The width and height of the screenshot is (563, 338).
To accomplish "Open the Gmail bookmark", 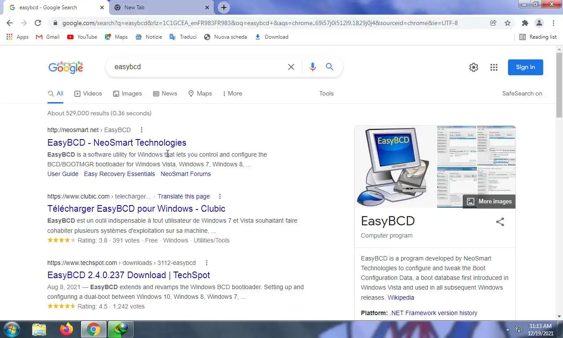I will tap(48, 37).
